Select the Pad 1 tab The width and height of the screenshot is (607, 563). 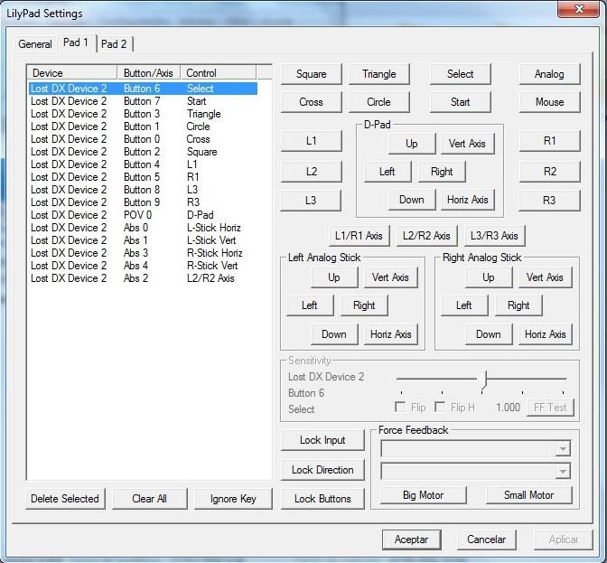coord(76,42)
